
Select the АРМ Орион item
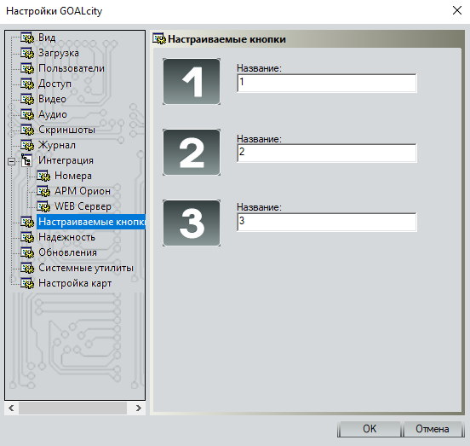(x=83, y=191)
